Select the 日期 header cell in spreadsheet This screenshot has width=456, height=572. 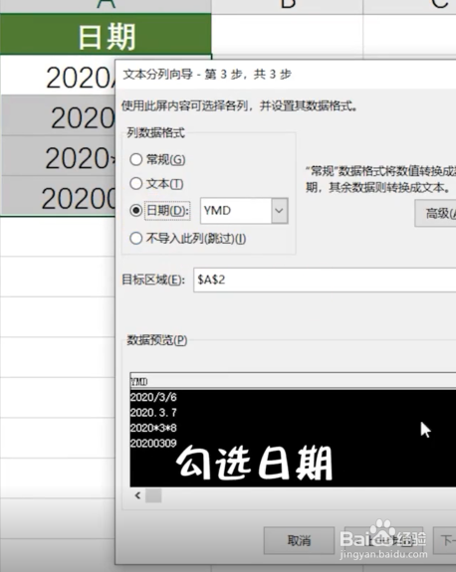click(106, 35)
